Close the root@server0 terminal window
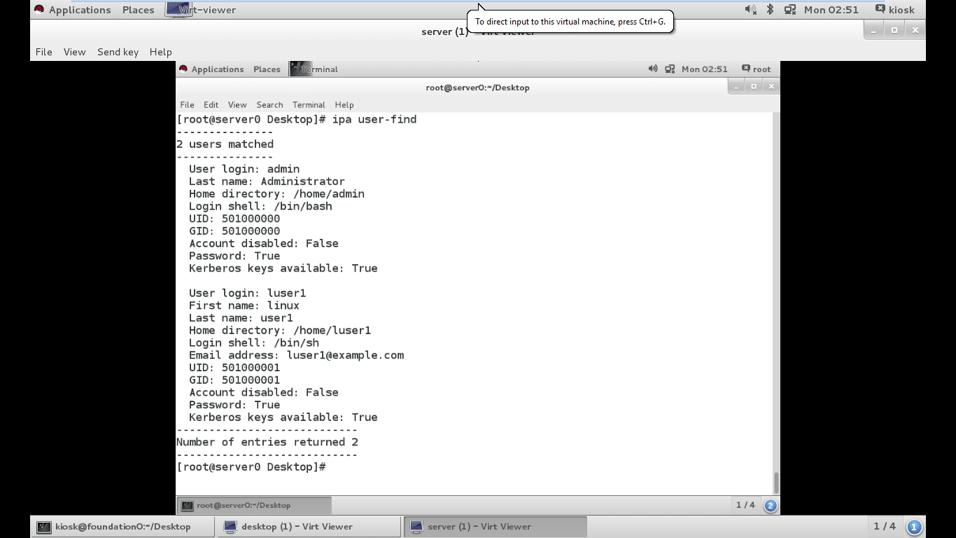956x538 pixels. (771, 86)
